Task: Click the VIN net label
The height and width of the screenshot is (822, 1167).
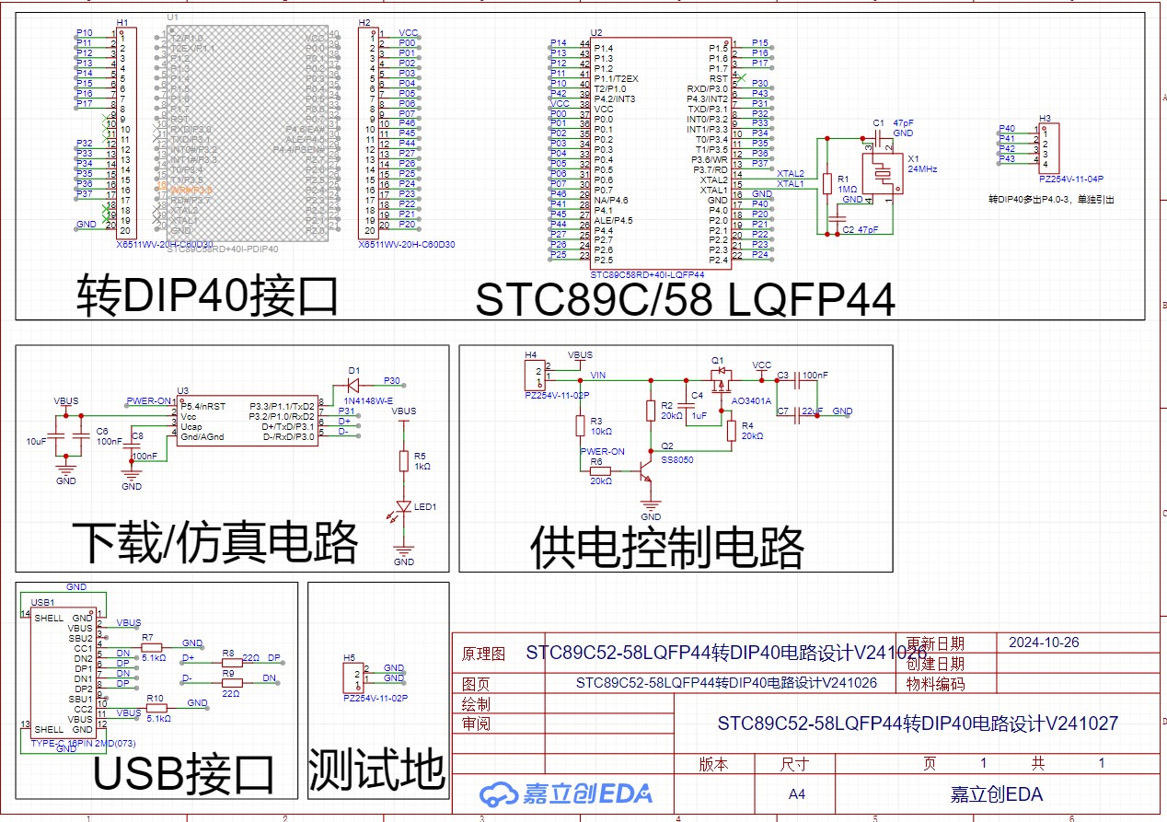Action: (x=598, y=375)
